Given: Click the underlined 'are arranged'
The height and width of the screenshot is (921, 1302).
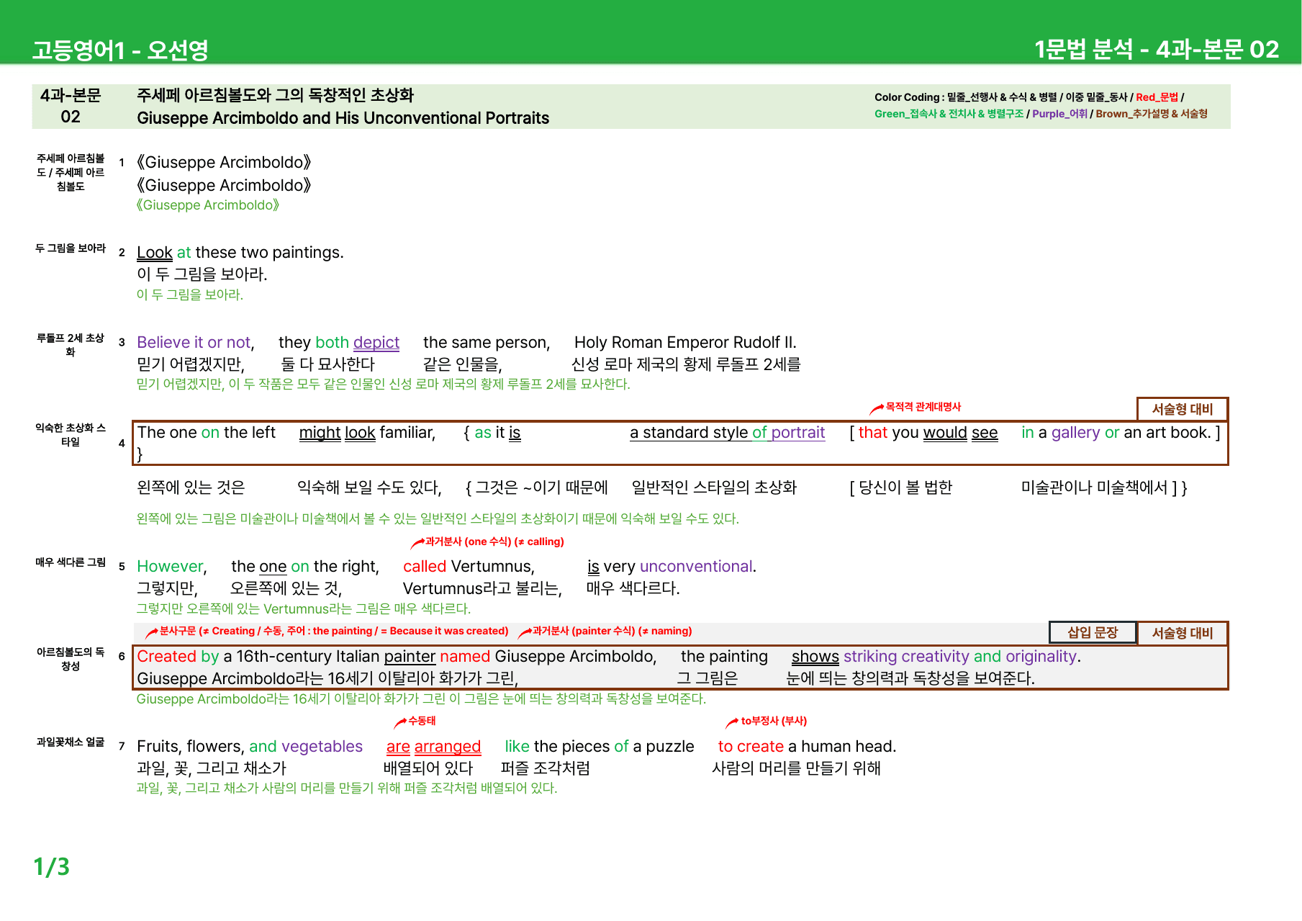Looking at the screenshot, I should click(x=433, y=747).
